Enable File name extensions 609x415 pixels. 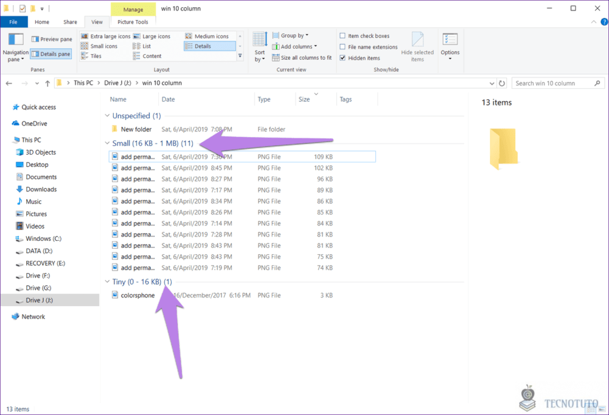pos(368,47)
